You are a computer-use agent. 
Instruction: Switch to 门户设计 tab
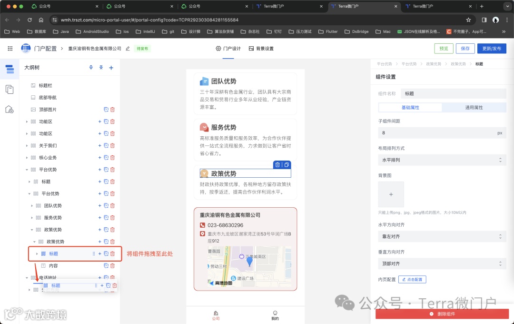point(228,49)
